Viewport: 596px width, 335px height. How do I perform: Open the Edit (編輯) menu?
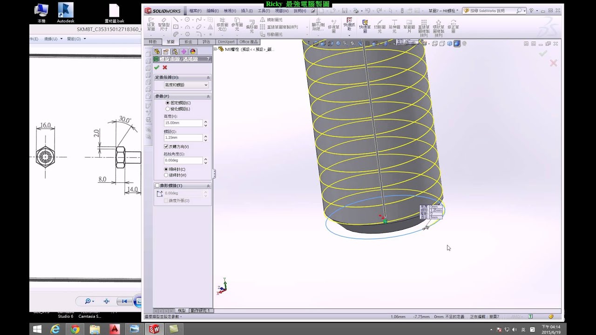[x=212, y=11]
